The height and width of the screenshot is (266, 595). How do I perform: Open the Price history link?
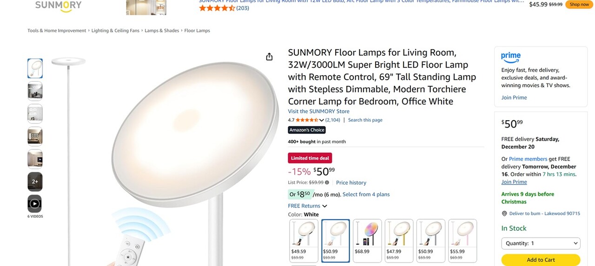[351, 183]
